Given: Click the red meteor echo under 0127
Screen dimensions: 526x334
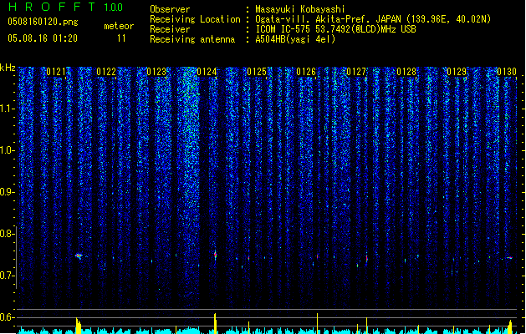Looking at the screenshot, I should pos(366,259).
